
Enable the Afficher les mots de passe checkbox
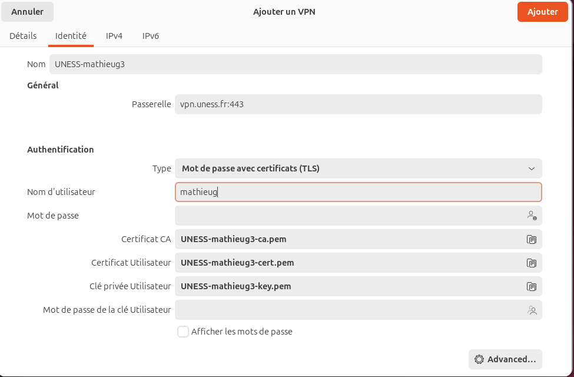183,332
